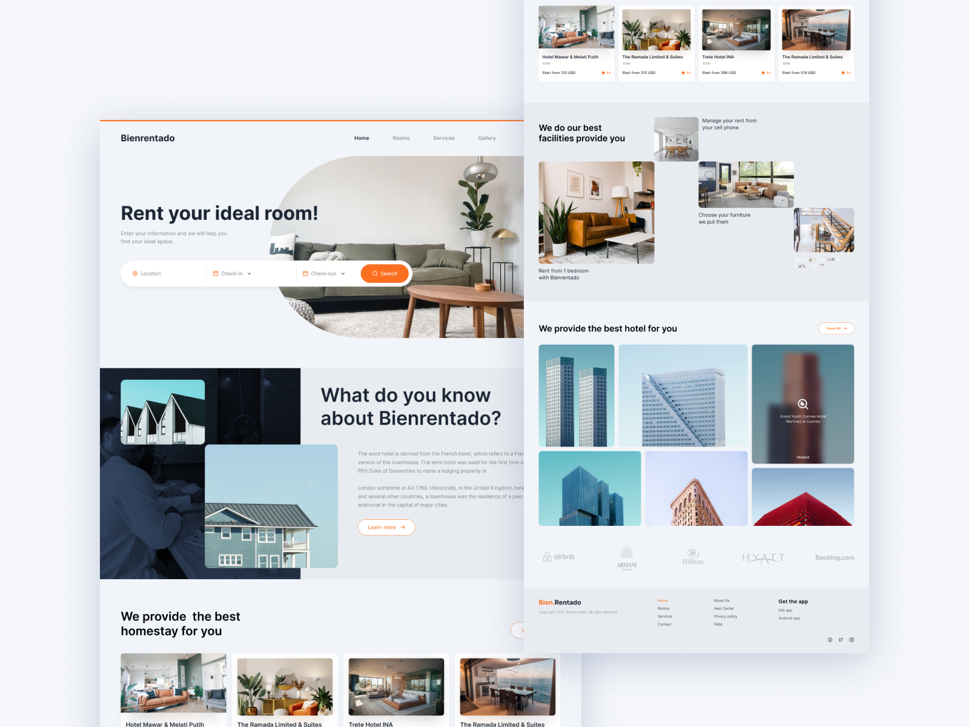Expand the Check-out date dropdown arrow

tap(343, 274)
